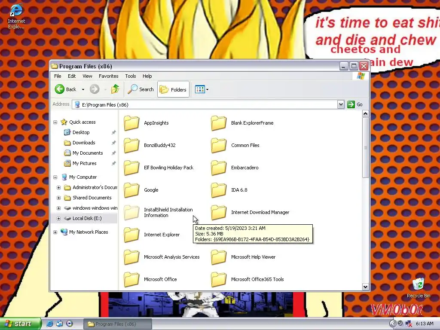
Task: Select the Microsoft Office folder icon
Action: [x=131, y=279]
